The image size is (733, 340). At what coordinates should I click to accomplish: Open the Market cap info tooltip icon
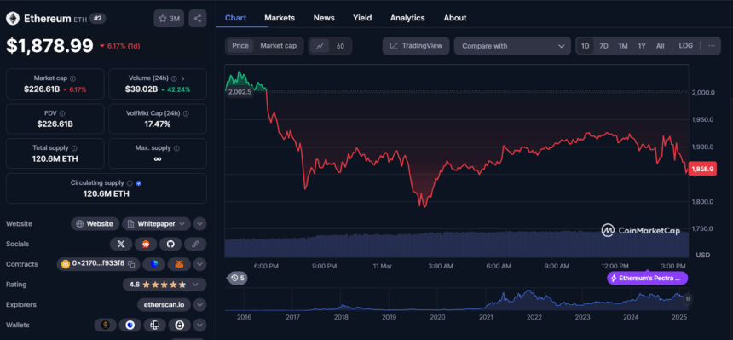click(73, 78)
